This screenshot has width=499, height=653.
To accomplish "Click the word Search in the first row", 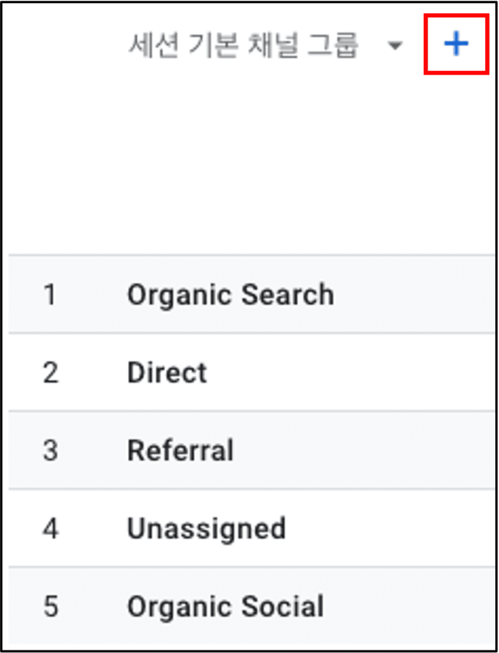I will (x=287, y=294).
